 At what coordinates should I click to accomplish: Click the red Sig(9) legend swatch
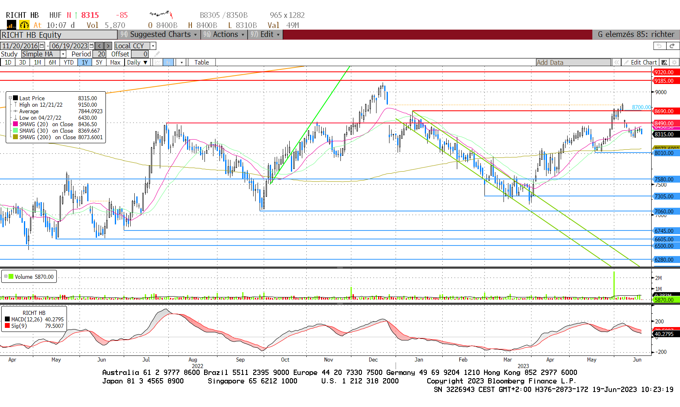tap(7, 326)
